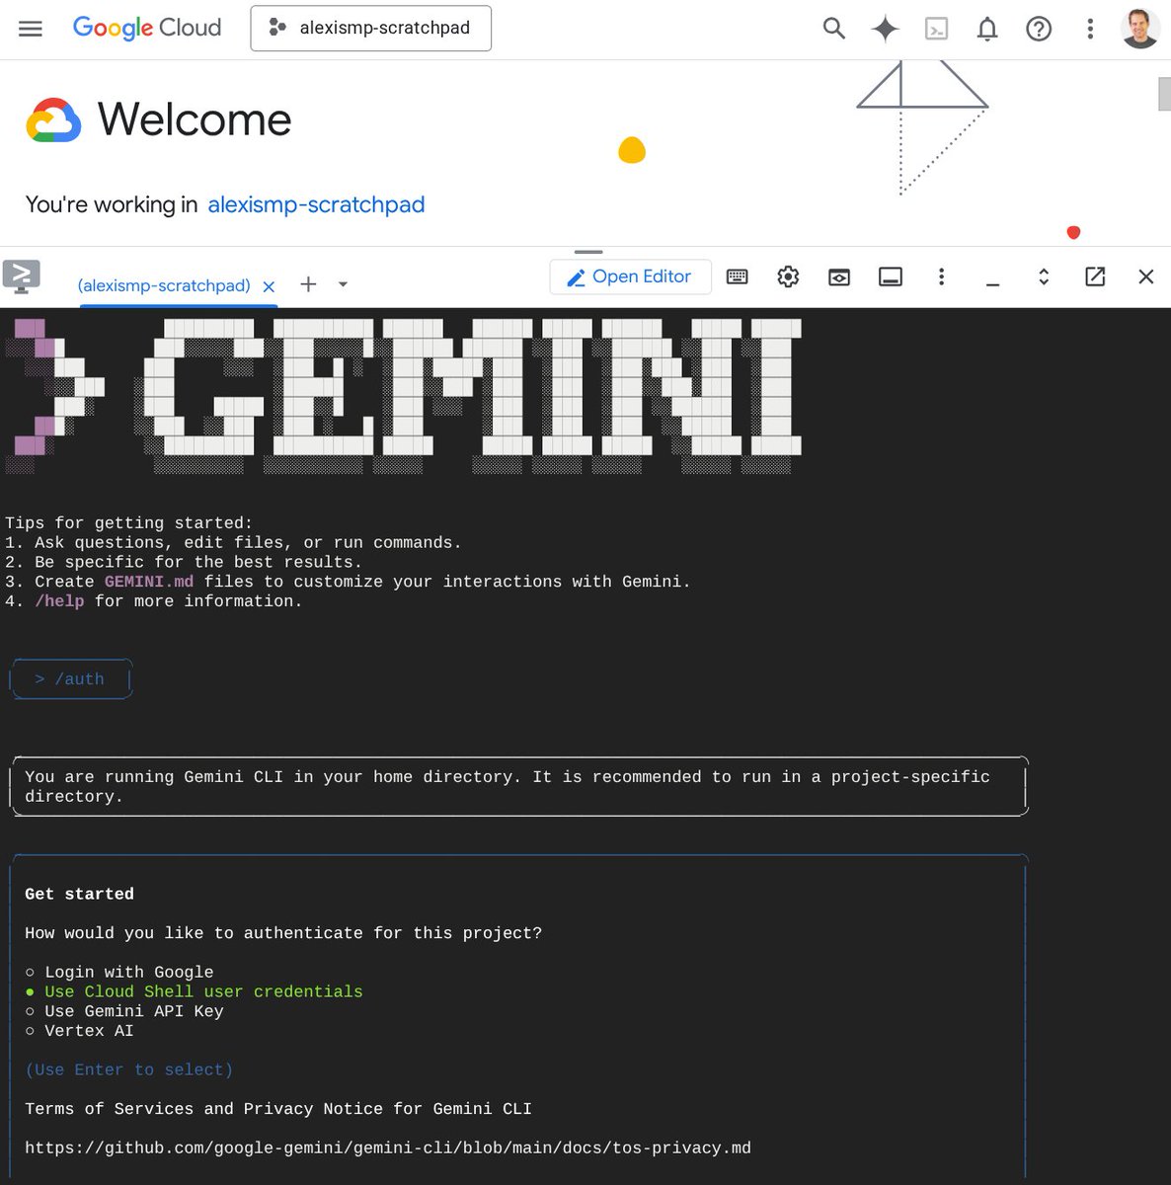Image resolution: width=1171 pixels, height=1185 pixels.
Task: Click the search magnifier icon
Action: pyautogui.click(x=834, y=29)
